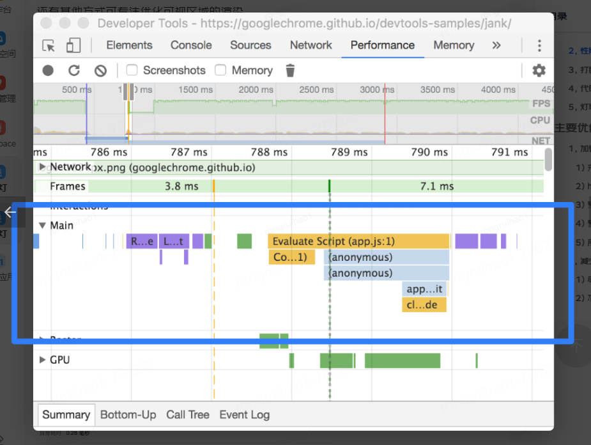Click the flame chart vertical scrollbar
Screen dimensions: 591x445
[548, 159]
